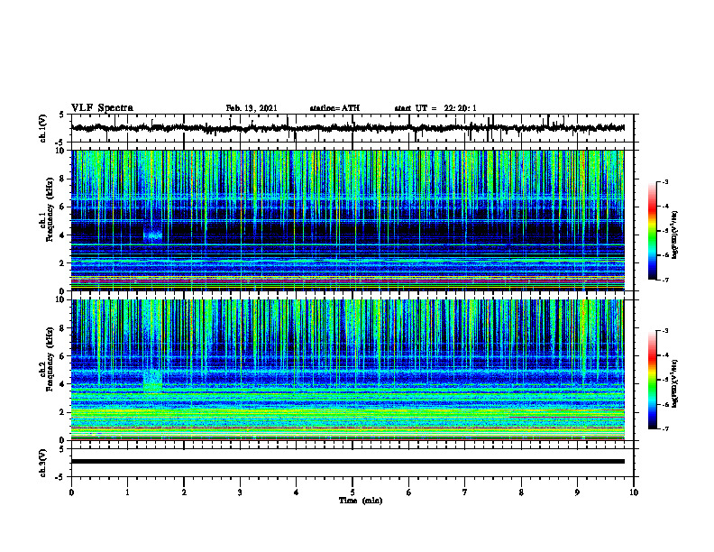Click the time axis tick label '5'
The width and height of the screenshot is (714, 552).
coord(352,492)
